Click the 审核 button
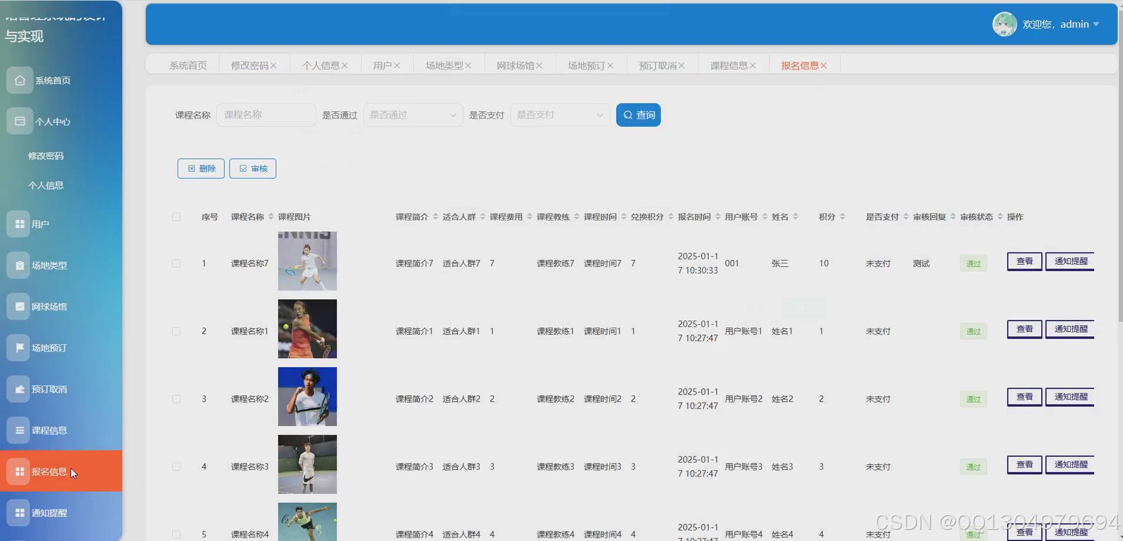 coord(253,168)
